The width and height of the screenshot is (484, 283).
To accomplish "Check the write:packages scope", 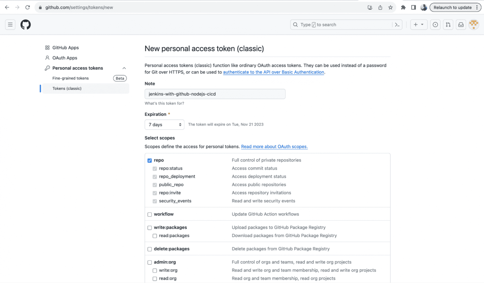I will (150, 228).
